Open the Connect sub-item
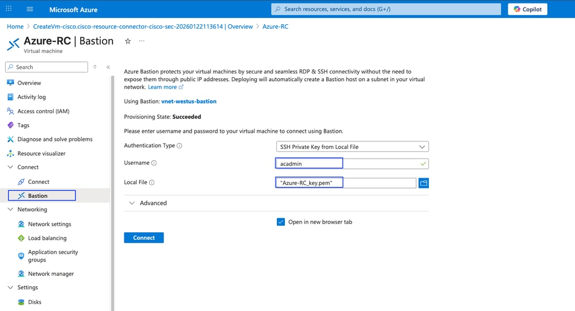575x311 pixels. click(x=39, y=182)
